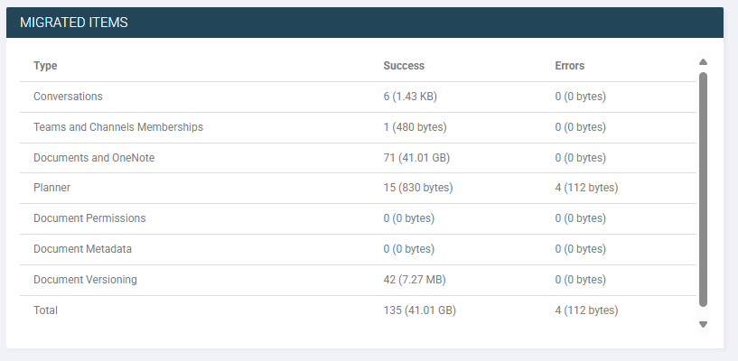This screenshot has height=361, width=738.
Task: Click the scroll up arrow
Action: (x=703, y=61)
